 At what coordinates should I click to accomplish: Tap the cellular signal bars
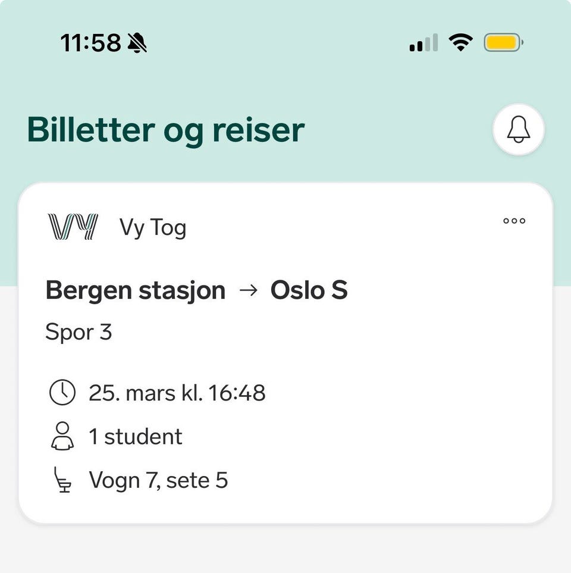423,42
